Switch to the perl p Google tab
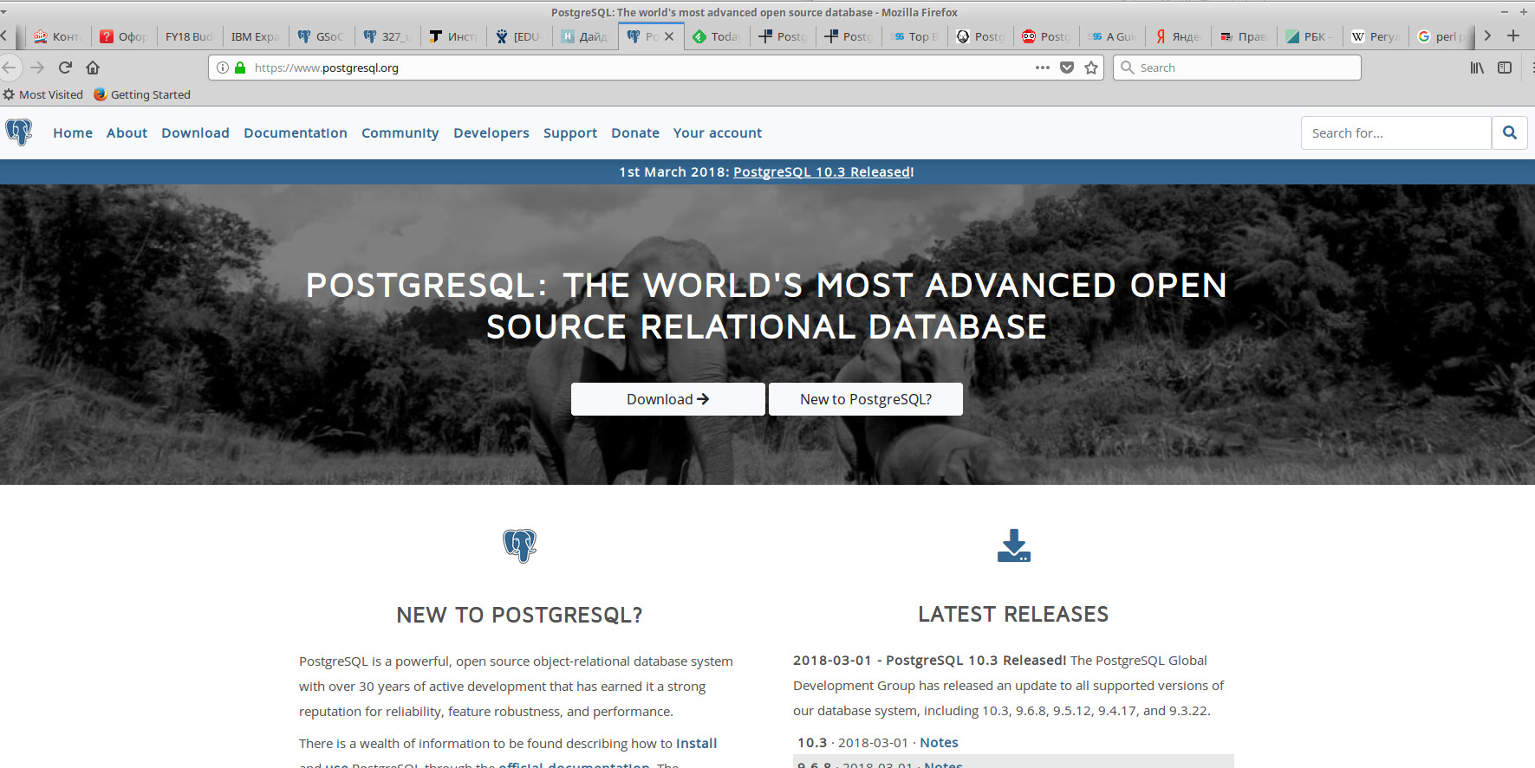This screenshot has height=768, width=1535. click(1441, 36)
